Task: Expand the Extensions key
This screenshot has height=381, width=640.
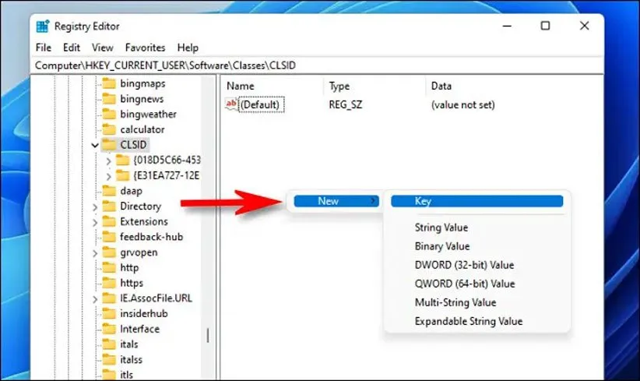Action: click(95, 222)
